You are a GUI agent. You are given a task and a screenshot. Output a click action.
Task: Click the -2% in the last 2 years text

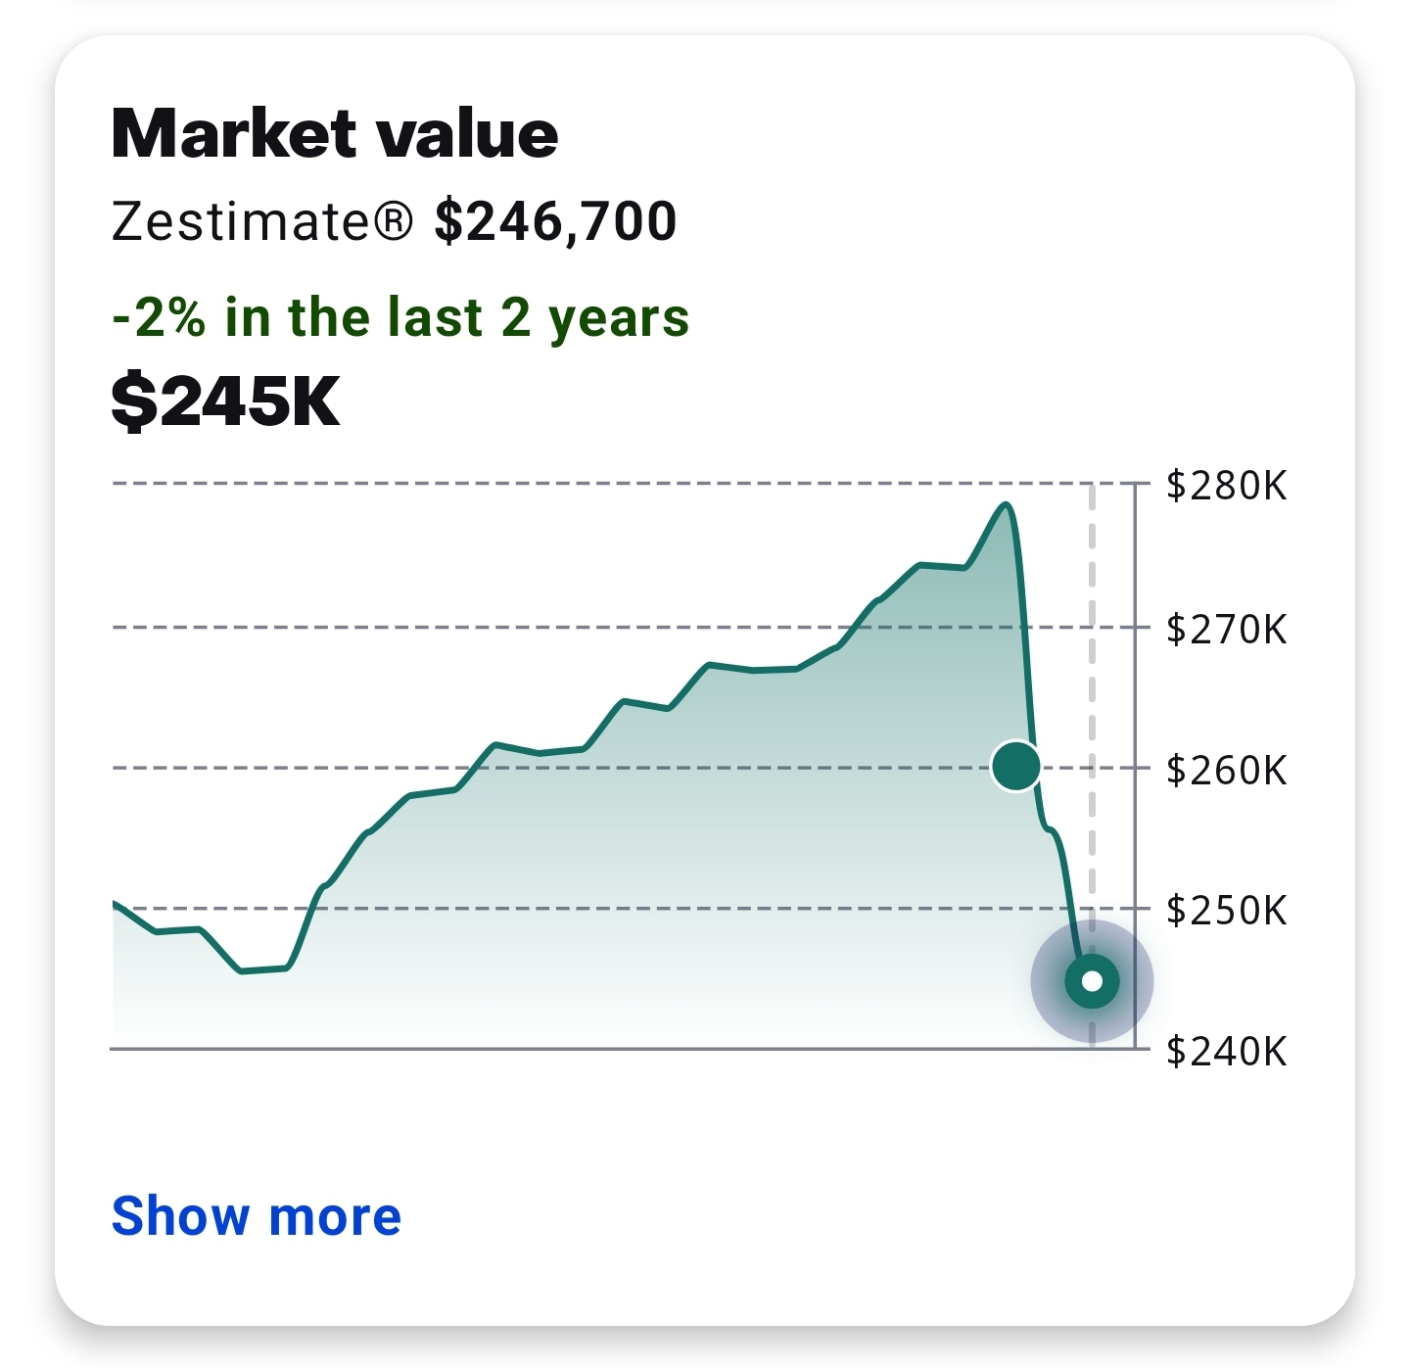tap(400, 317)
